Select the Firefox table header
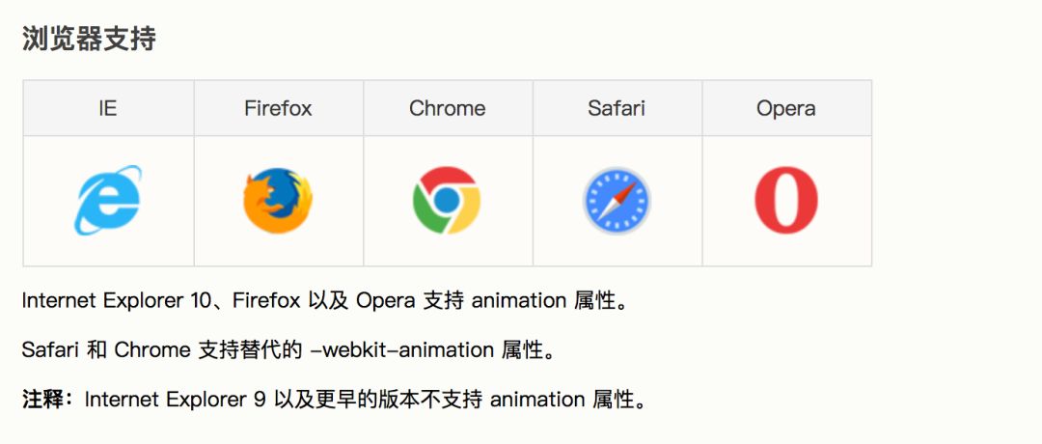The height and width of the screenshot is (444, 1042). (278, 108)
